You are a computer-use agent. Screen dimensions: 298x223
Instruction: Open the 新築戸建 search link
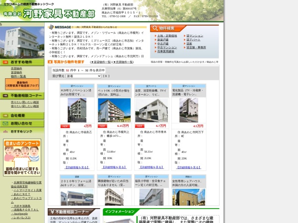pyautogui.click(x=163, y=40)
